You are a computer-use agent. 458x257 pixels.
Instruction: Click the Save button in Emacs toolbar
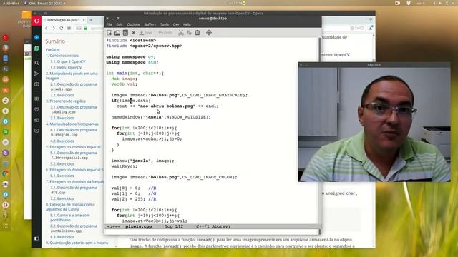[x=146, y=33]
